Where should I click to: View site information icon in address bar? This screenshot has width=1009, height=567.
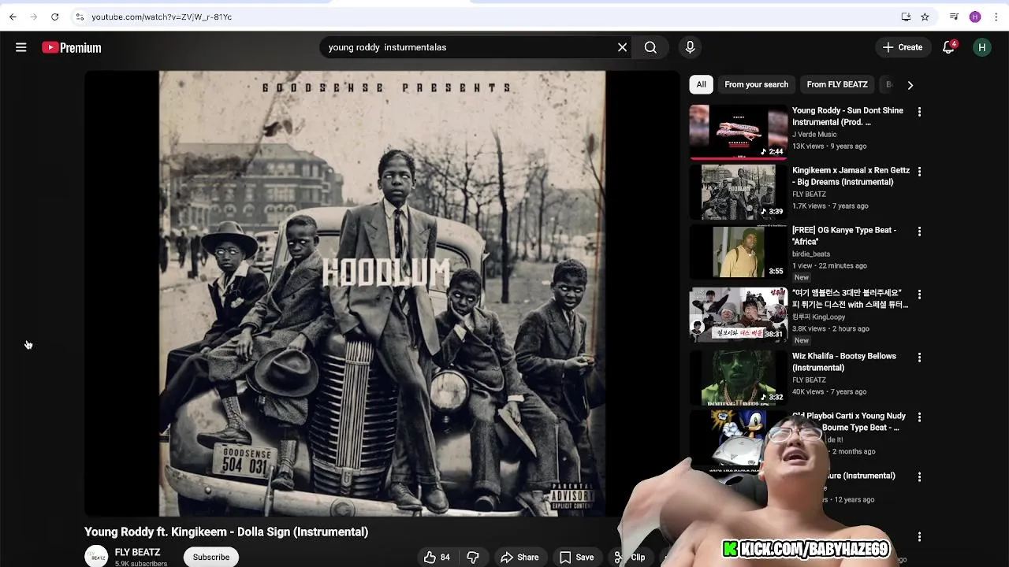(80, 17)
